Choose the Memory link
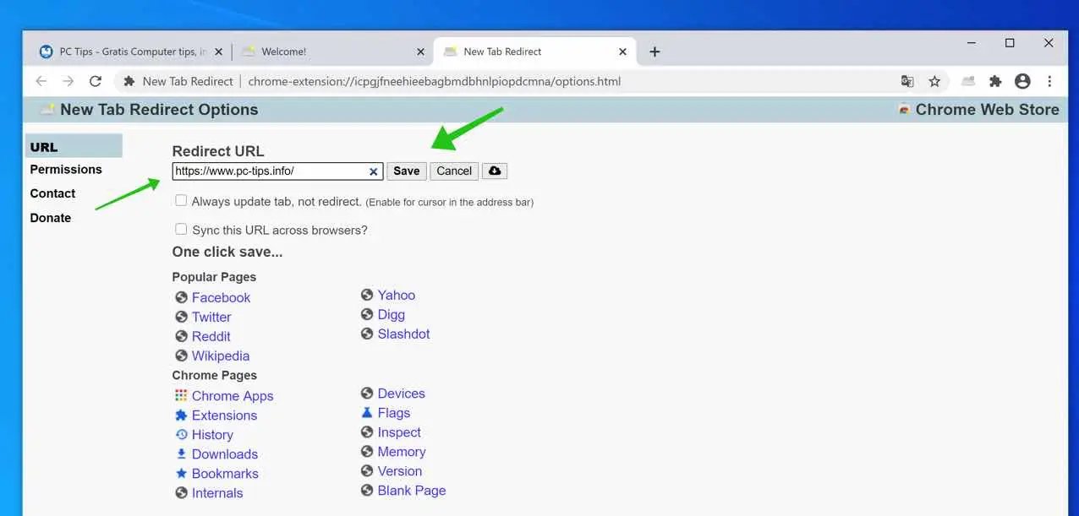This screenshot has width=1079, height=516. 402,451
